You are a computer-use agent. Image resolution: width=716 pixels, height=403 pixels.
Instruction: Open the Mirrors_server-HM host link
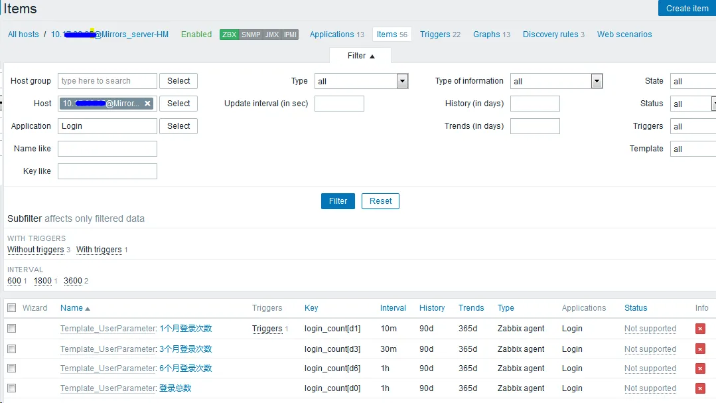(x=109, y=35)
